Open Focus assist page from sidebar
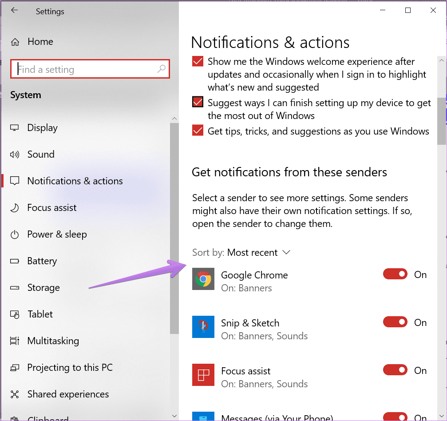This screenshot has height=421, width=447. click(x=52, y=208)
